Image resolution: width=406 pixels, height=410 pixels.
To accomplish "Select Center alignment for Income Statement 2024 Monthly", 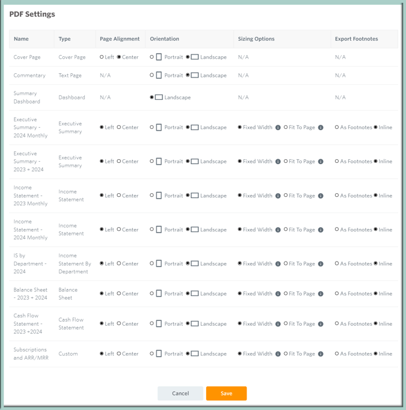I will pos(119,230).
